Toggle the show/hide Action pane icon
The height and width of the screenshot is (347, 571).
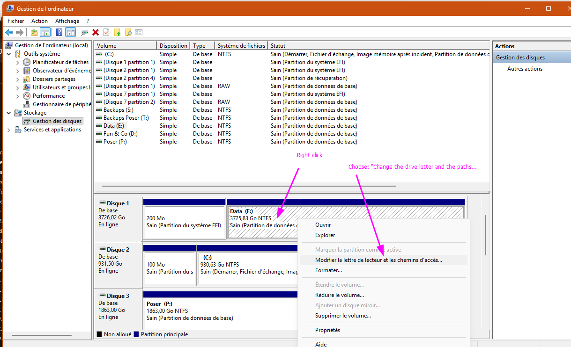pyautogui.click(x=71, y=32)
